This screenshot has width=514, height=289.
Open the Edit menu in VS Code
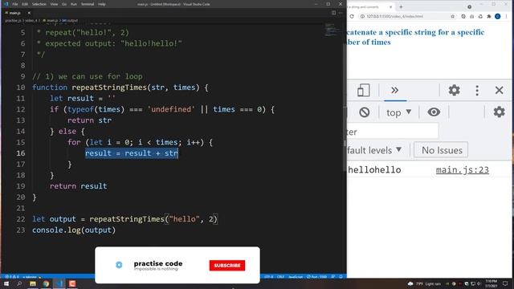coord(25,4)
